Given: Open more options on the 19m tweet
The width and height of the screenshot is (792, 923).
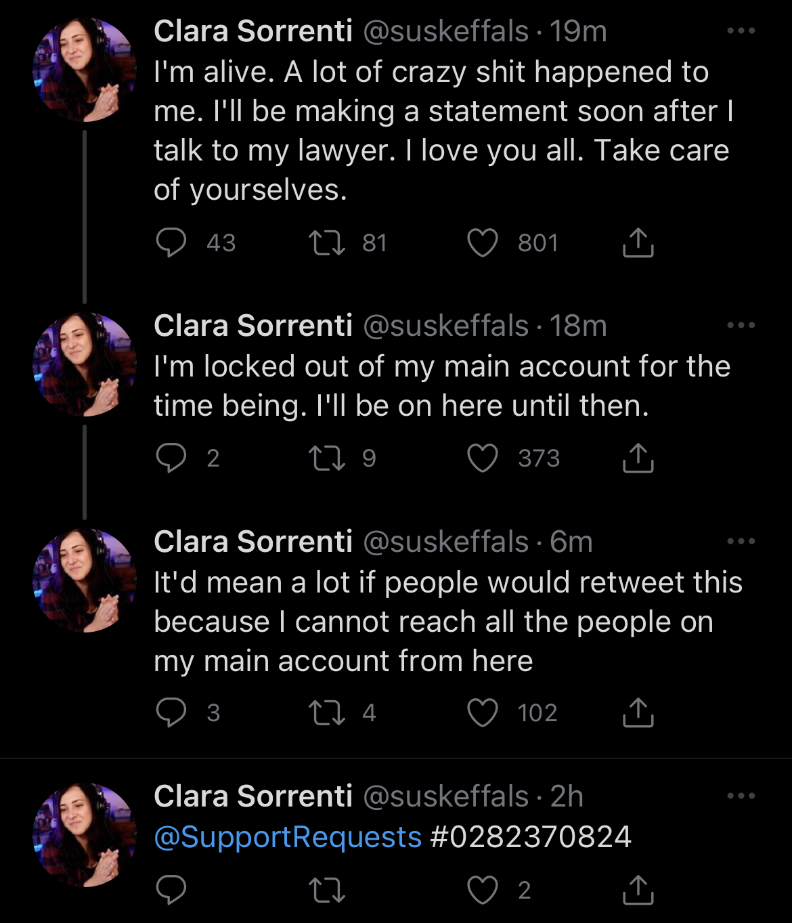Looking at the screenshot, I should [741, 30].
